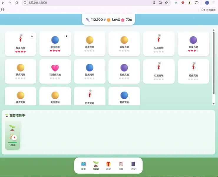Click the 706 flower count
The width and height of the screenshot is (218, 177).
pos(129,20)
